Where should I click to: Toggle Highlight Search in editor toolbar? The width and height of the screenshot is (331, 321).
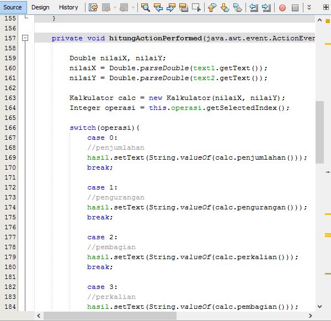tap(184, 8)
